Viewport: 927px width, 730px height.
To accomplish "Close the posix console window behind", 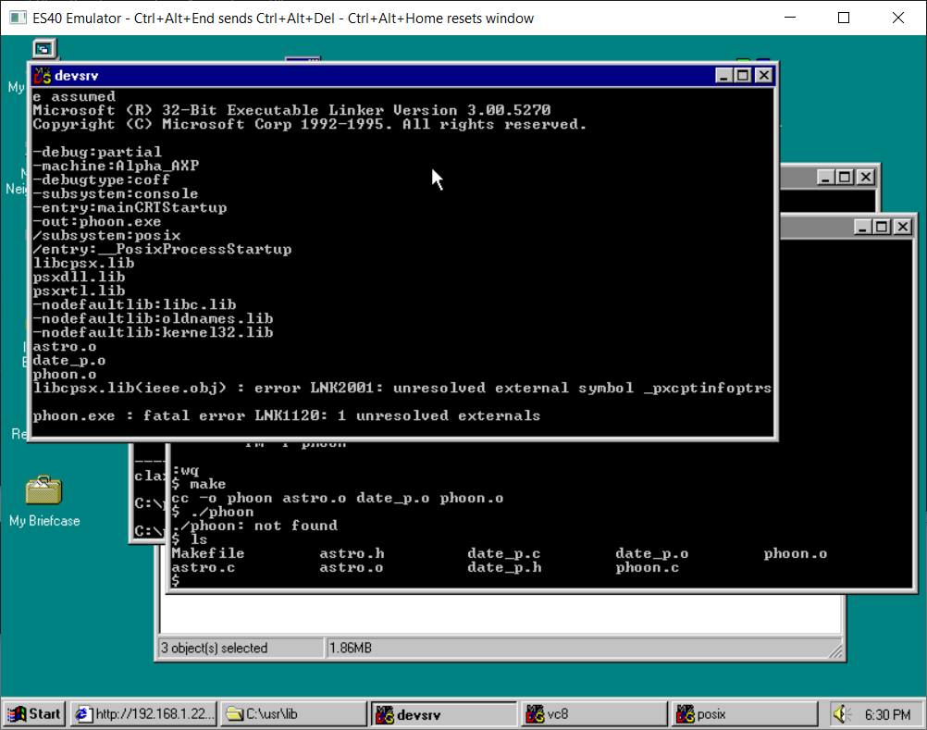I will [903, 227].
